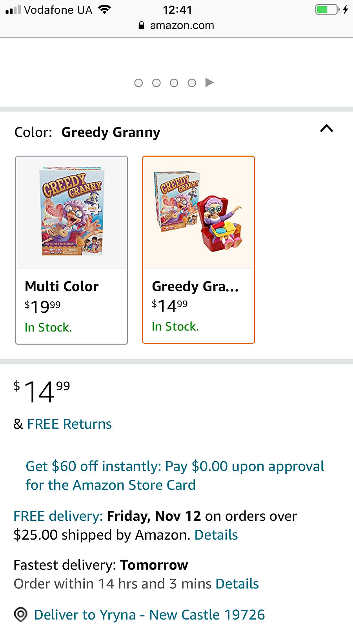Change the Deliver to Yryna address

pyautogui.click(x=149, y=615)
